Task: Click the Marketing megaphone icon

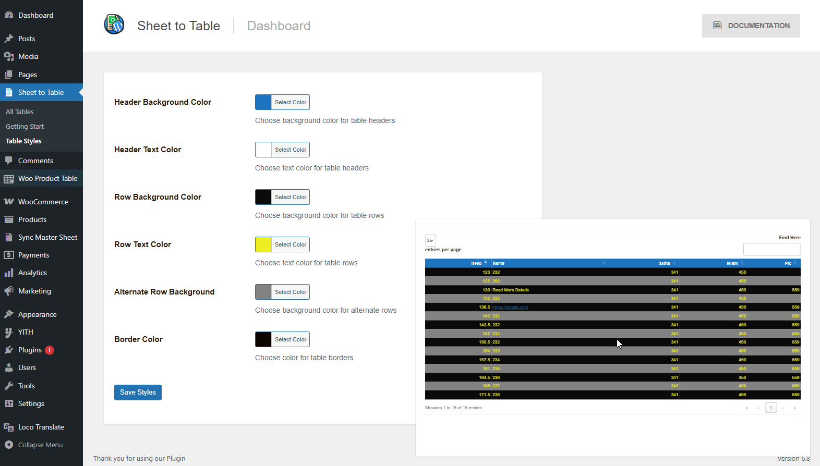Action: coord(9,291)
